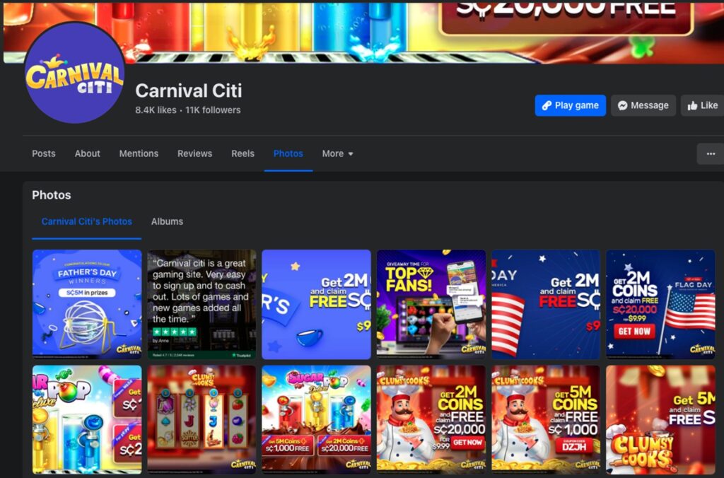Image resolution: width=724 pixels, height=478 pixels.
Task: Open the three-dots page options menu
Action: point(711,153)
